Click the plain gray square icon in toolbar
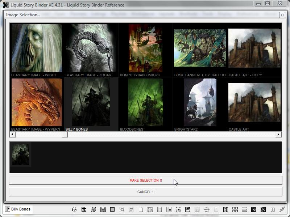The height and width of the screenshot is (217, 290). pos(112,209)
